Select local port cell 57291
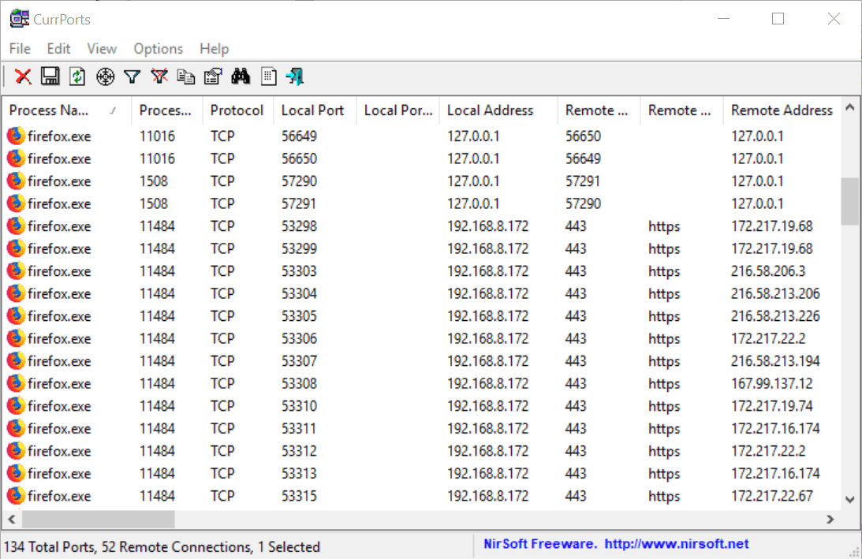Image resolution: width=862 pixels, height=559 pixels. pos(299,203)
